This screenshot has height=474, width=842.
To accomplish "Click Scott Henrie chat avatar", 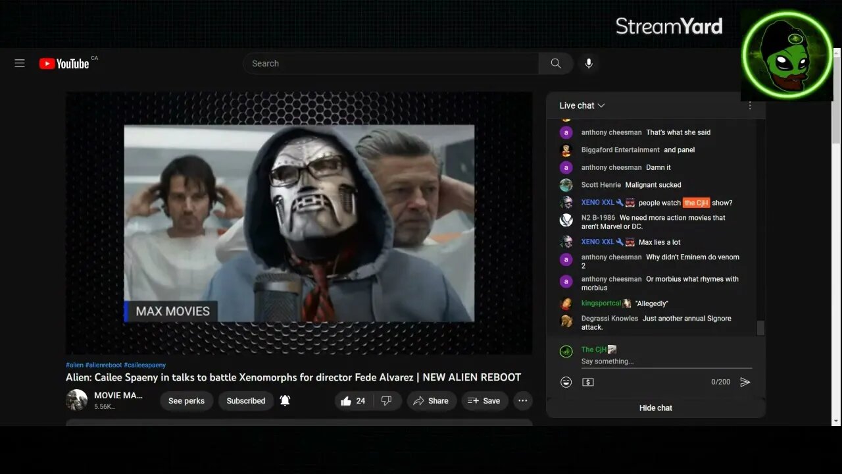I will [x=566, y=185].
